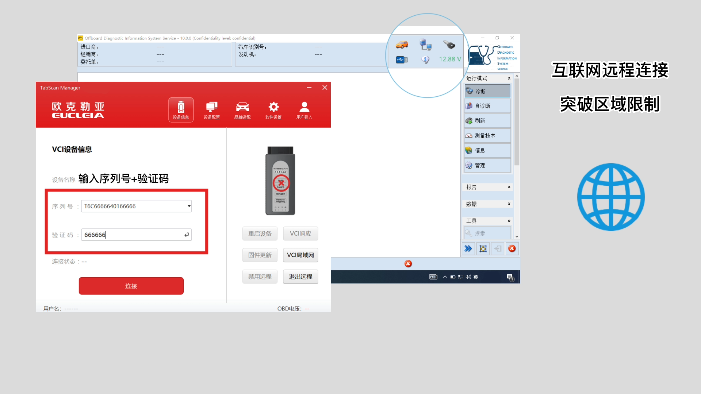The width and height of the screenshot is (701, 394).
Task: Click the fullscreen frame icon in ODIS bottom bar
Action: (483, 249)
